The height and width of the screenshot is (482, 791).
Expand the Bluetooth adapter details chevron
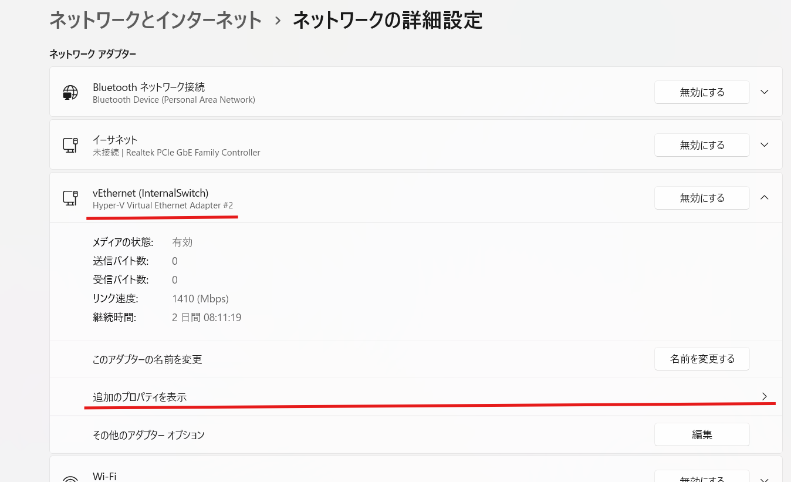[x=764, y=92]
